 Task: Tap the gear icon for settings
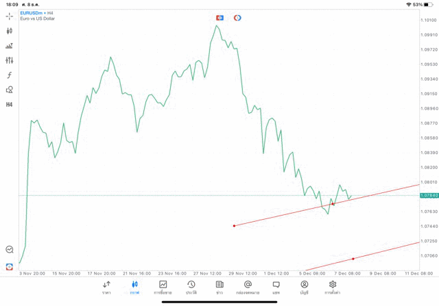click(333, 287)
